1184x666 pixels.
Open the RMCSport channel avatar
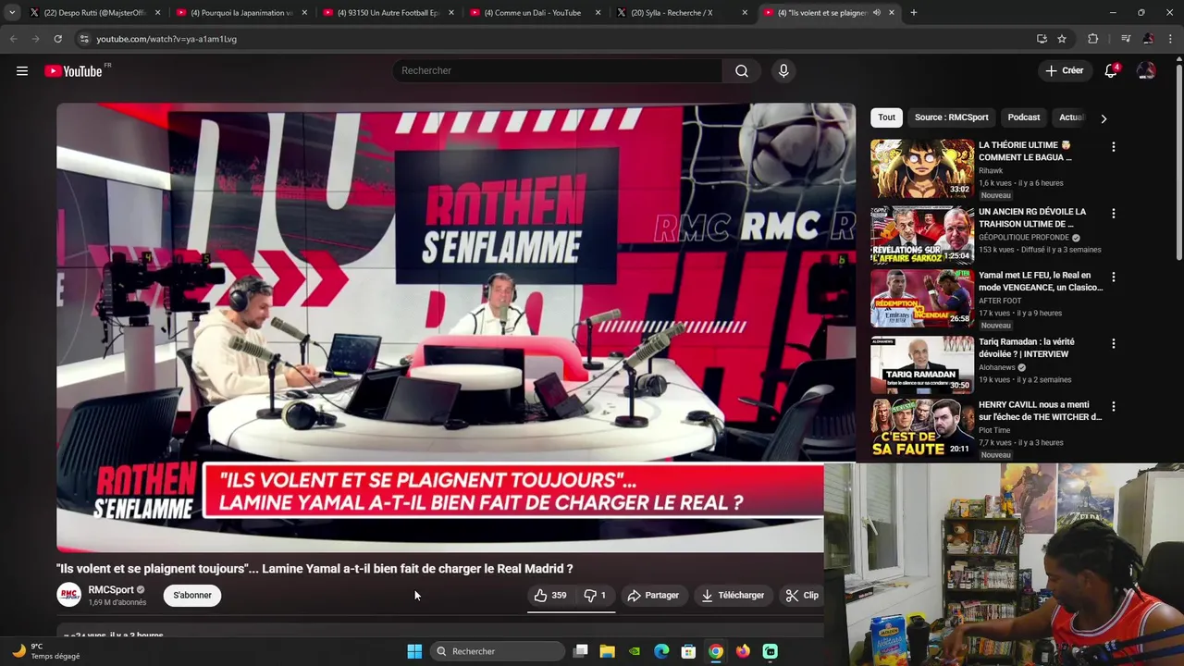click(x=69, y=596)
